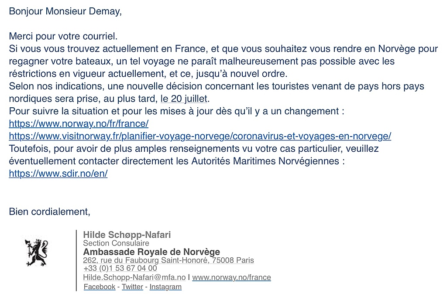
Task: Open the Twitter link in signature
Action: [x=132, y=287]
